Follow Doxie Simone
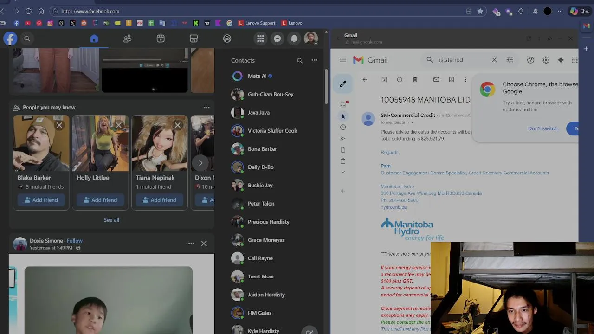Image resolution: width=594 pixels, height=334 pixels. (x=75, y=241)
